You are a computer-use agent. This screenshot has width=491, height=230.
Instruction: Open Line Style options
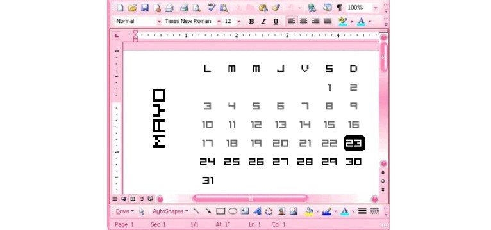362,211
